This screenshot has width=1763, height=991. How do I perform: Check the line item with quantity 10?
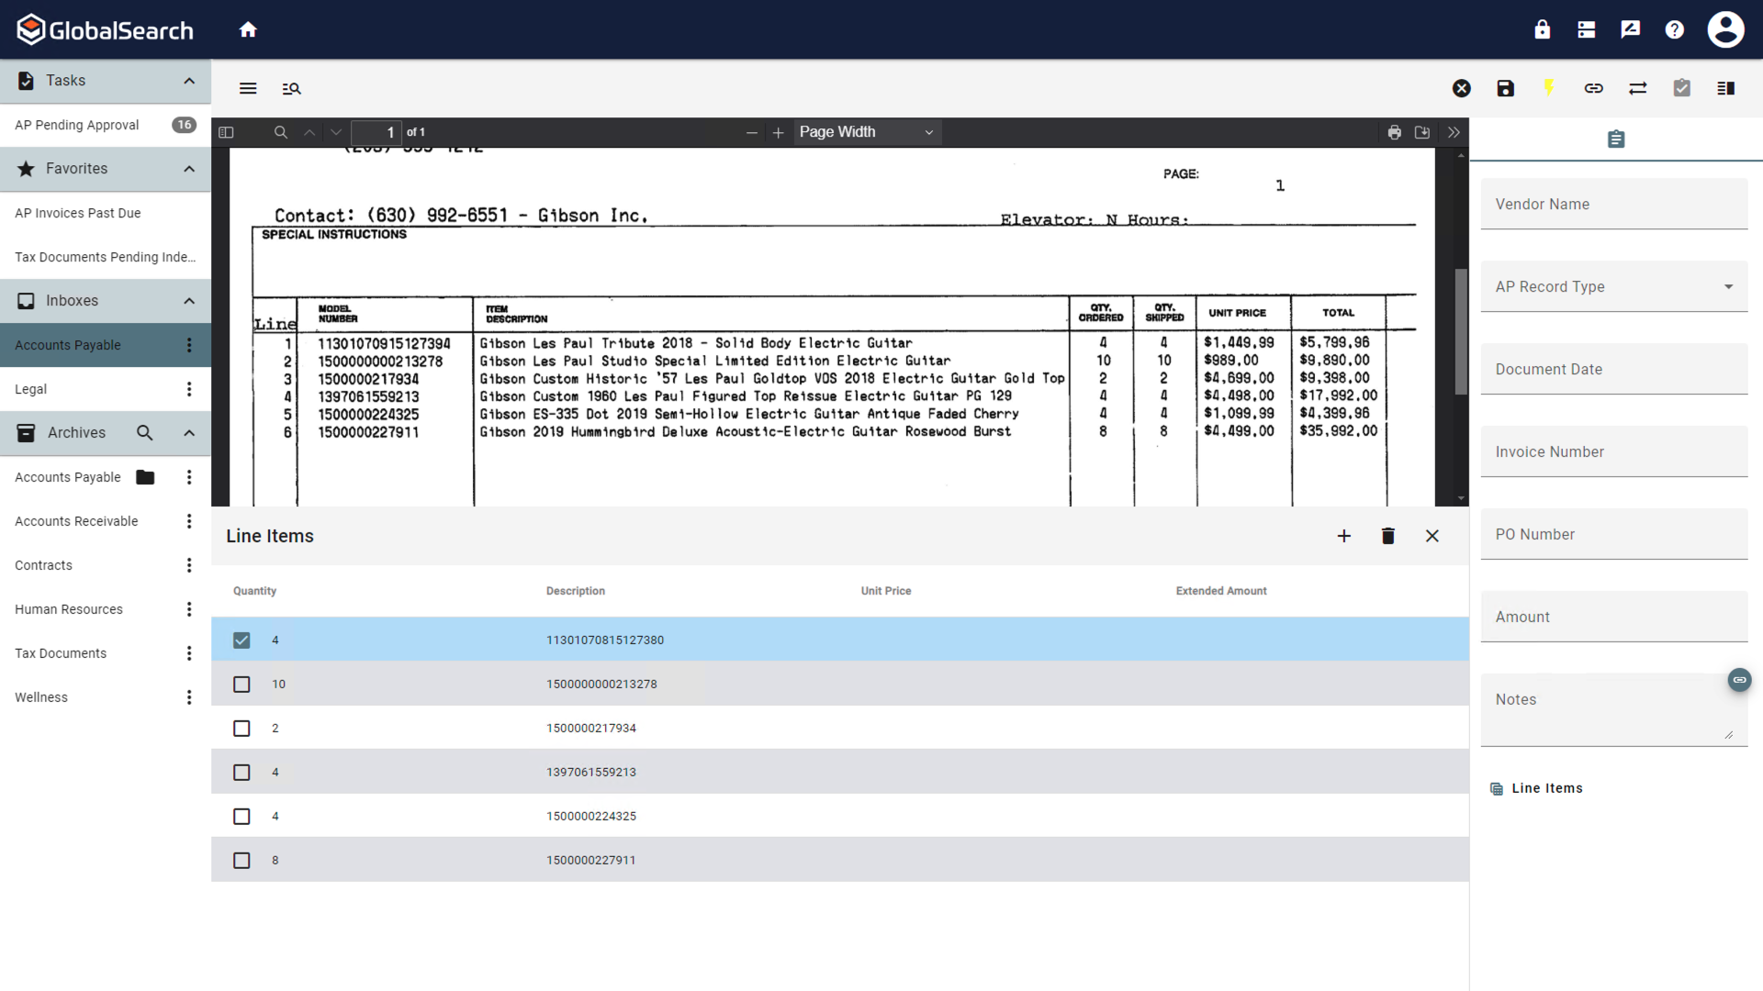[x=241, y=684]
